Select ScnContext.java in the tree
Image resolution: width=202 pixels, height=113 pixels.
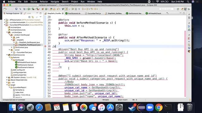pos(21,47)
